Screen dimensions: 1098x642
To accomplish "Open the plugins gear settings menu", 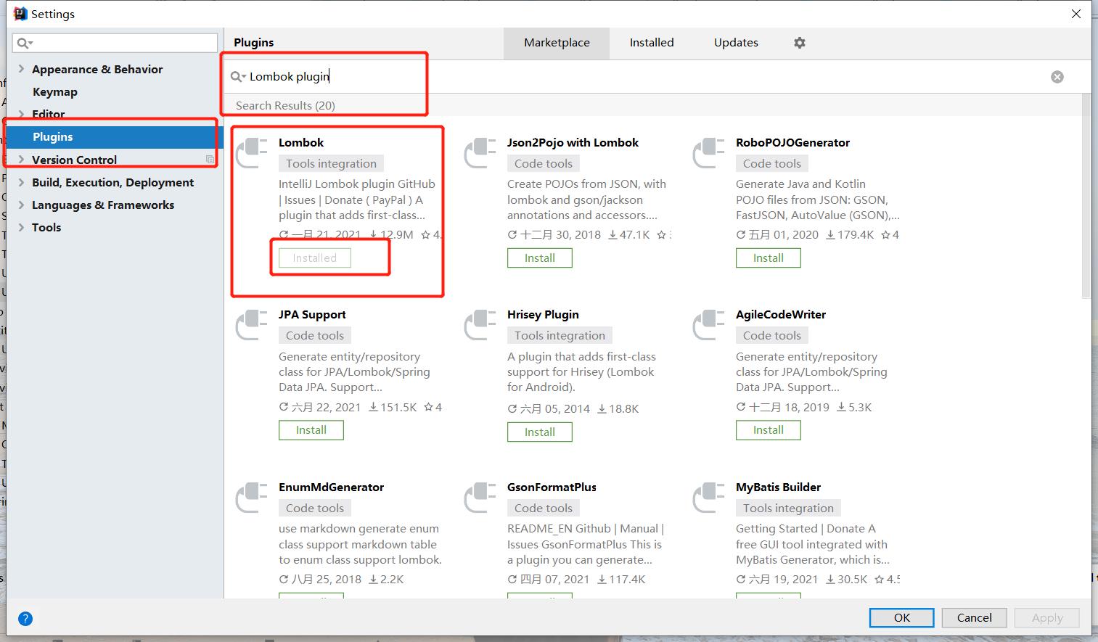I will 800,43.
